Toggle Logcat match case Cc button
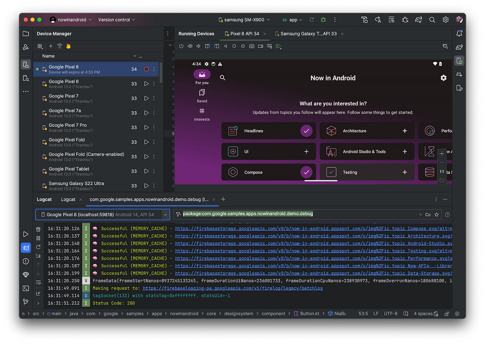The height and width of the screenshot is (344, 485). pos(428,215)
